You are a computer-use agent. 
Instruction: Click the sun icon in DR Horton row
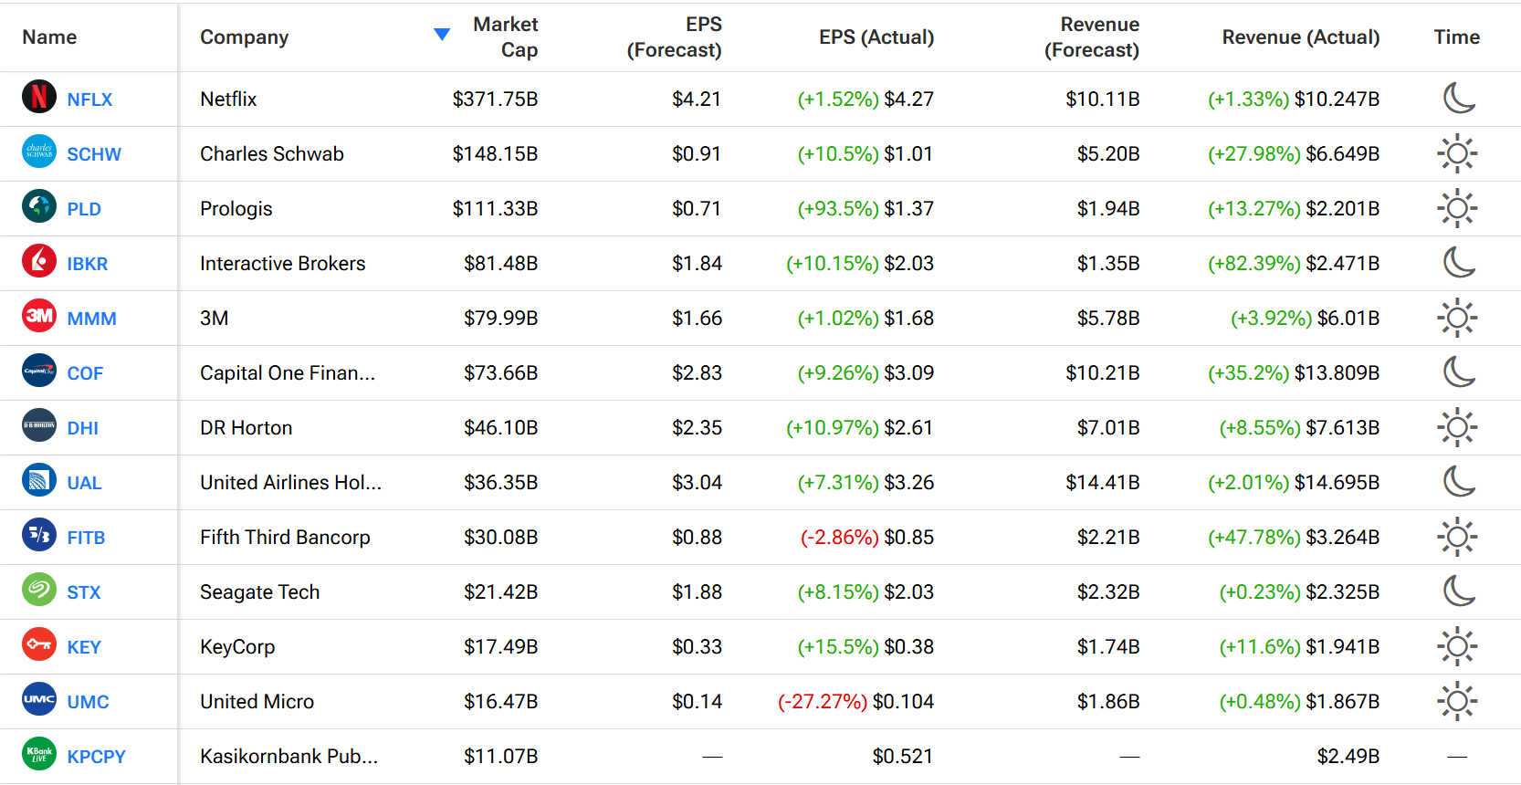[x=1457, y=427]
